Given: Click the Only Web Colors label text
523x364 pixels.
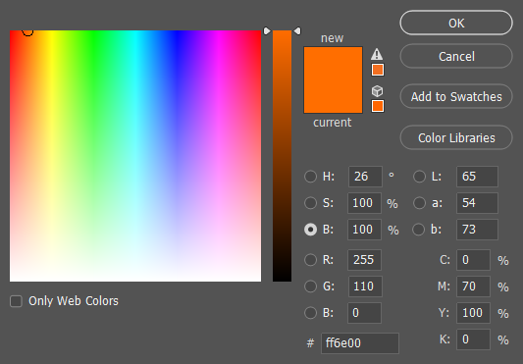Looking at the screenshot, I should (x=74, y=301).
